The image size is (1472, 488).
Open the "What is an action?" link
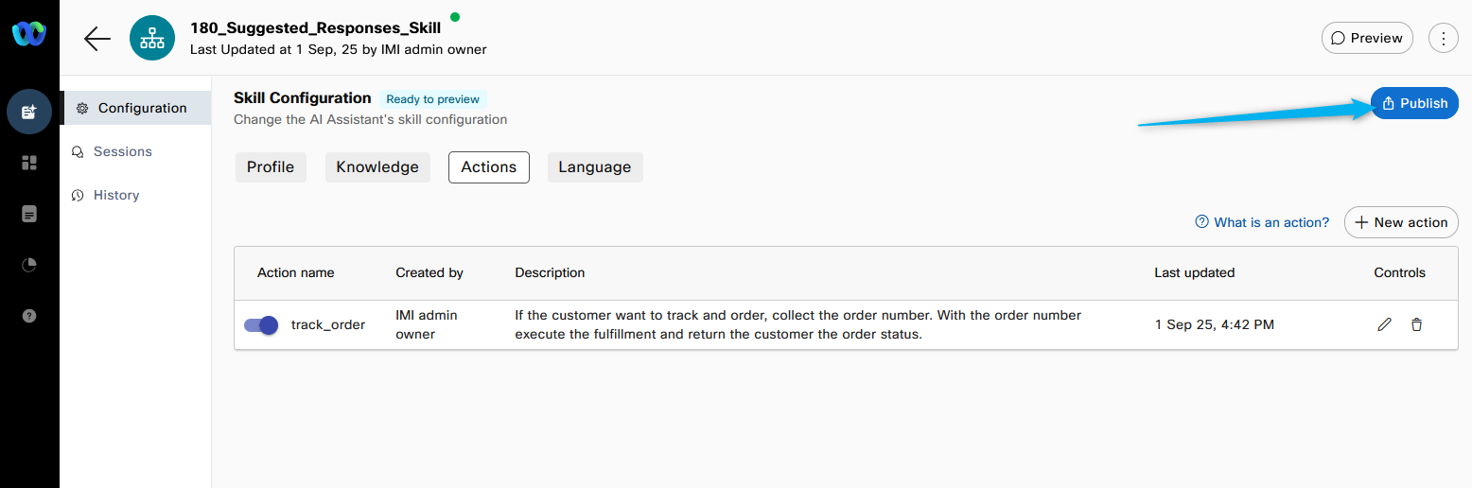(x=1262, y=222)
